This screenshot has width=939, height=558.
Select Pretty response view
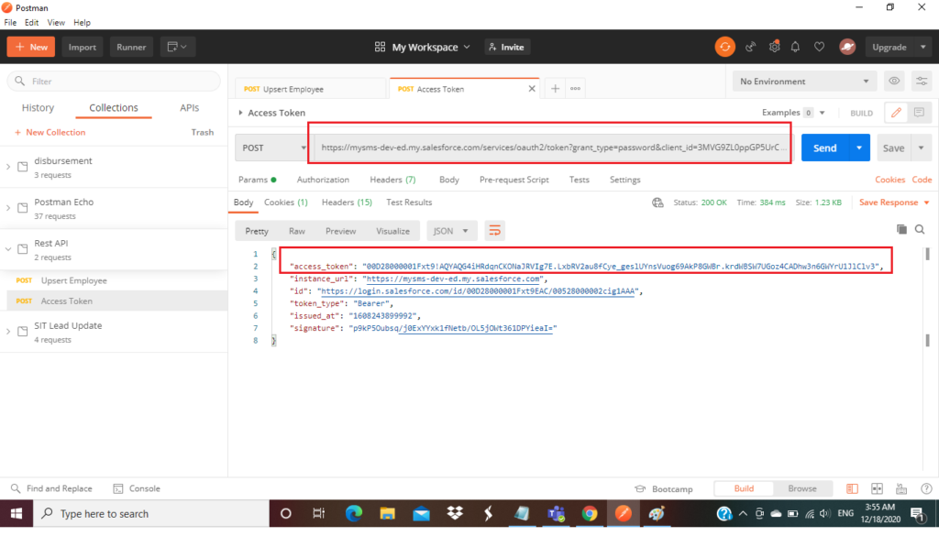[257, 231]
